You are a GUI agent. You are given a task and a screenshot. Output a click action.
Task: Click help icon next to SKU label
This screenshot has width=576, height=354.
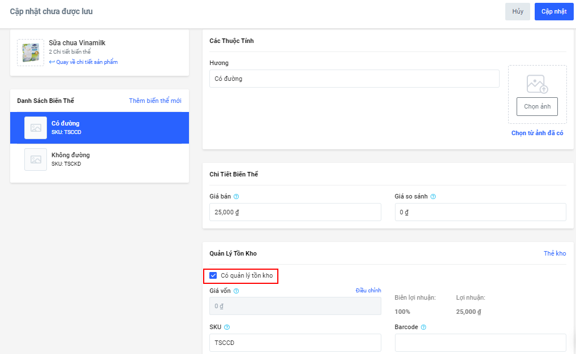tap(227, 327)
